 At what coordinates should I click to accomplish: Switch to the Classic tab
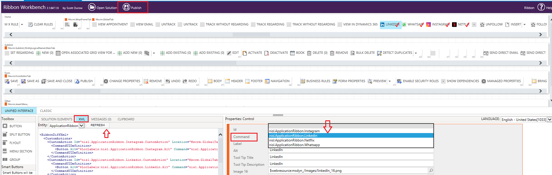[x=46, y=111]
